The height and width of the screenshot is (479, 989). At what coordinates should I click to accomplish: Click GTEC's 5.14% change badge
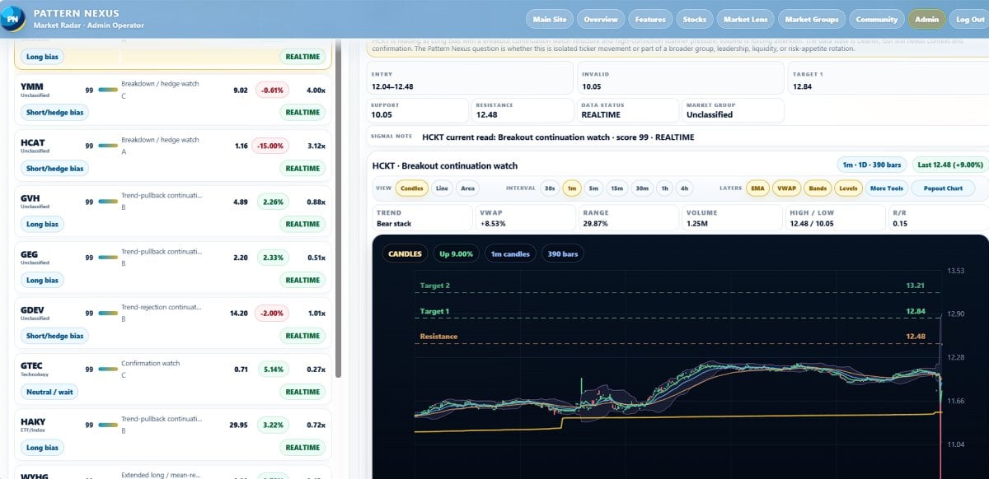pyautogui.click(x=272, y=370)
